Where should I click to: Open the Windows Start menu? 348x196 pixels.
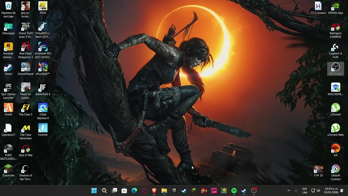(94, 191)
